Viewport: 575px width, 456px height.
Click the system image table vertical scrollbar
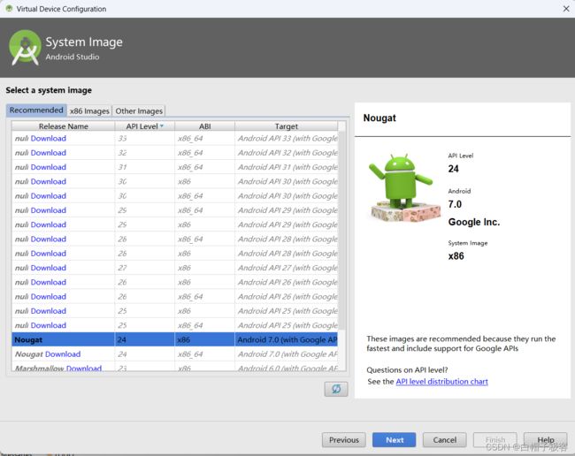click(x=341, y=231)
